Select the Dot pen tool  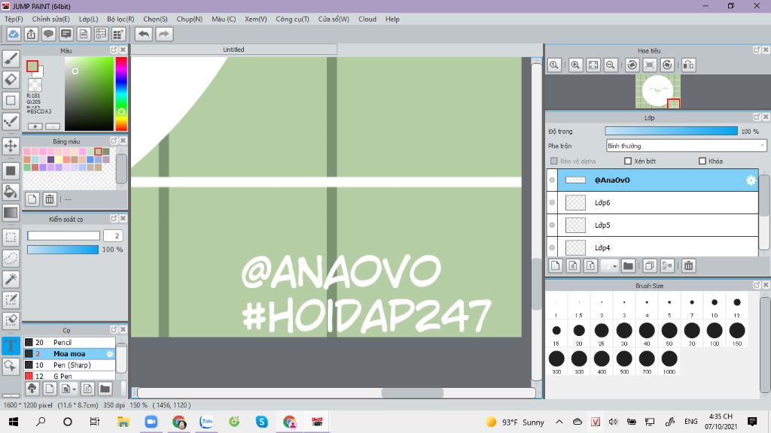[11, 121]
